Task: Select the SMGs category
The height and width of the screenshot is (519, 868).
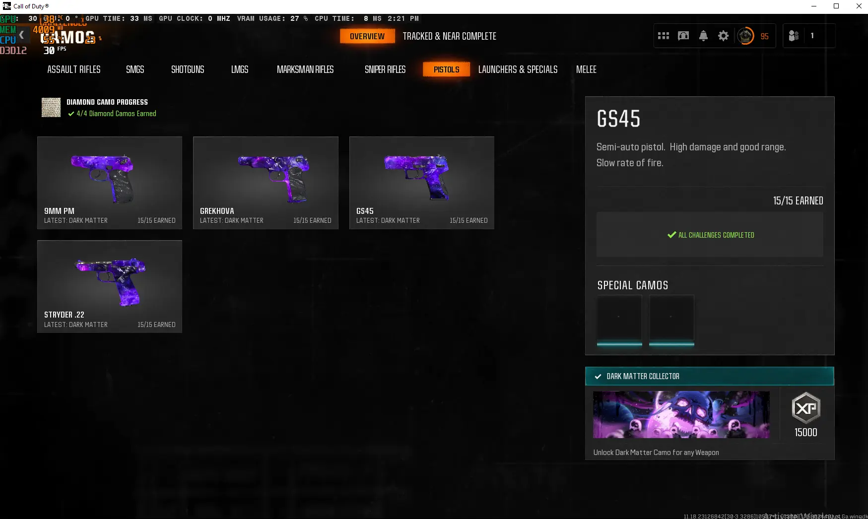Action: click(135, 69)
